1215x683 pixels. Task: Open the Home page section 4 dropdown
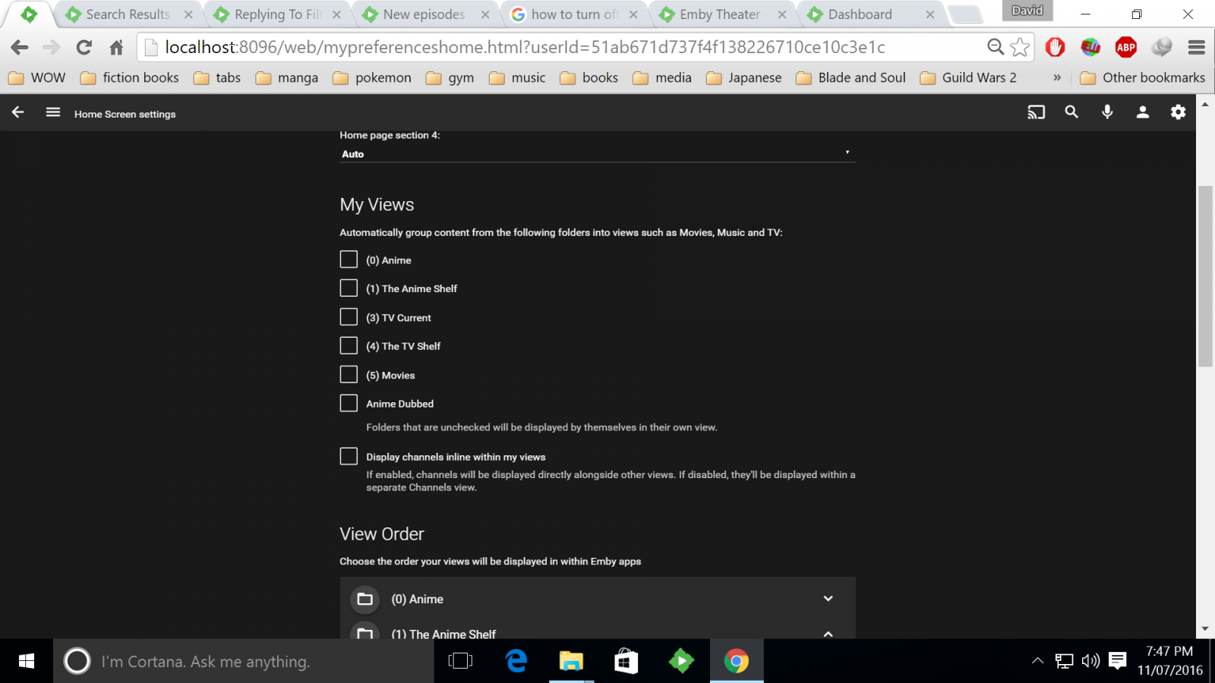(x=598, y=153)
